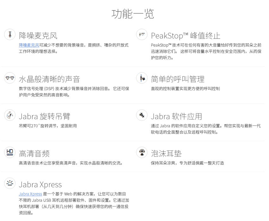Click the Jabra Xpress deployment icon

click(10, 183)
